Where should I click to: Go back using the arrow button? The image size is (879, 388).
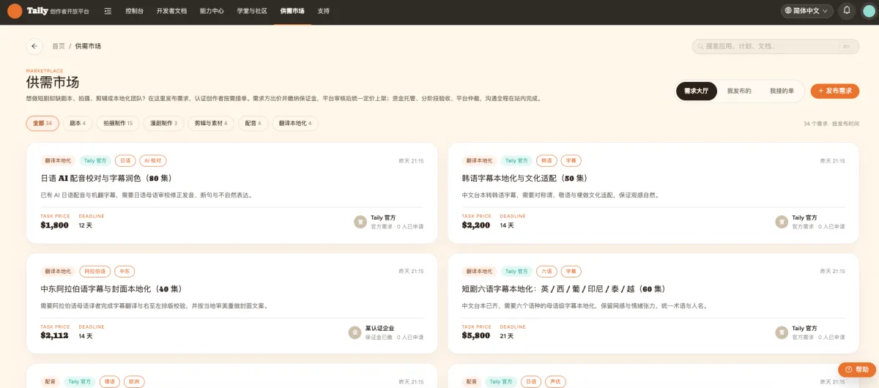34,46
